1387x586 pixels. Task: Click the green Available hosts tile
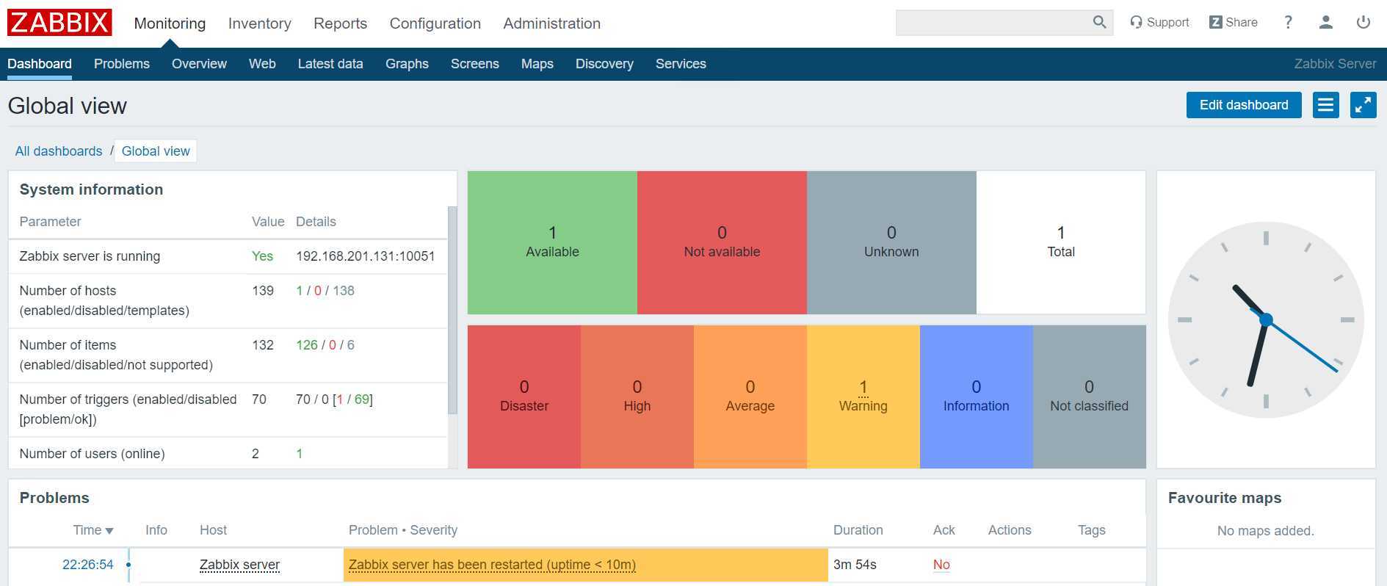pyautogui.click(x=552, y=242)
